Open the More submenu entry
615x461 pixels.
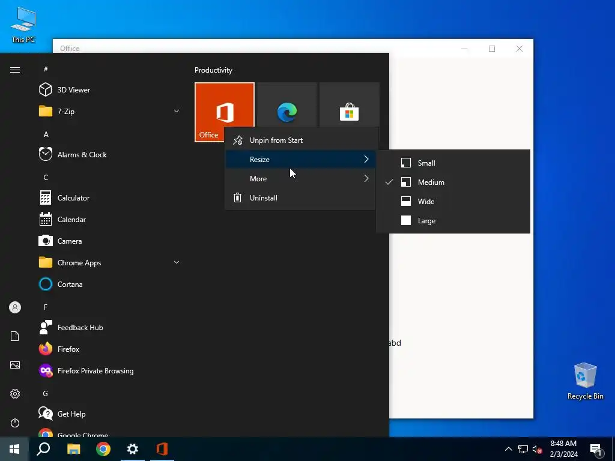coord(300,179)
